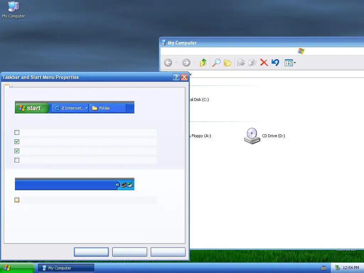Tick the unchecked checkbox below the checked ones

click(17, 160)
